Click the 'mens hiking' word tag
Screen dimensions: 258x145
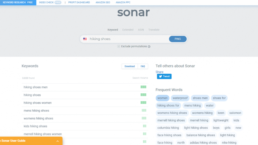193,106
